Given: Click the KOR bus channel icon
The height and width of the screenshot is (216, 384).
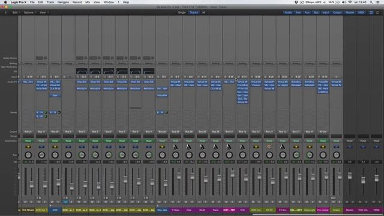Looking at the screenshot, I should point(256,147).
